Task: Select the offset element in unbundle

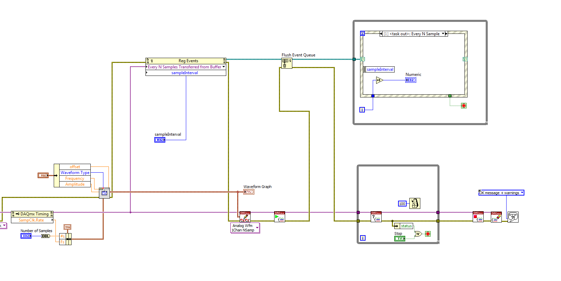Action: click(75, 167)
